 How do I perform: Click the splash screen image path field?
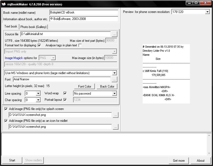tap(60, 115)
